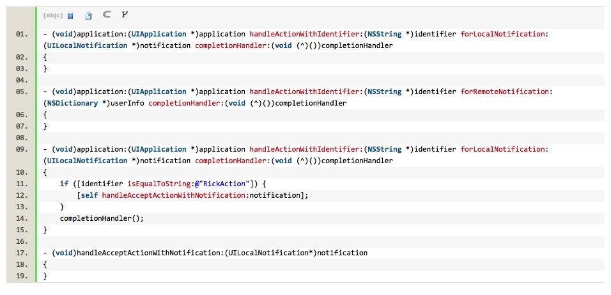611x295 pixels.
Task: Click the NSDictionary type name
Action: point(72,104)
